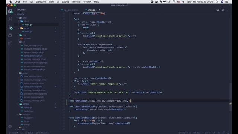This screenshot has width=238, height=134.
Task: Open memory_message.proto file
Action: (x=35, y=90)
